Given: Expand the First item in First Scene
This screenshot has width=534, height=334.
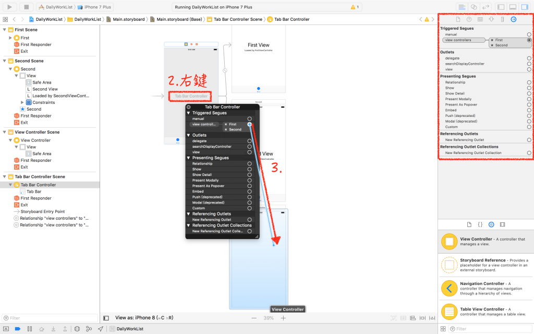Looking at the screenshot, I should coord(10,38).
